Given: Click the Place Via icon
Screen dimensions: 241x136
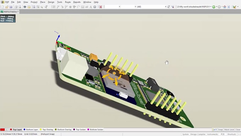Looking at the screenshot, I should pyautogui.click(x=74, y=7).
